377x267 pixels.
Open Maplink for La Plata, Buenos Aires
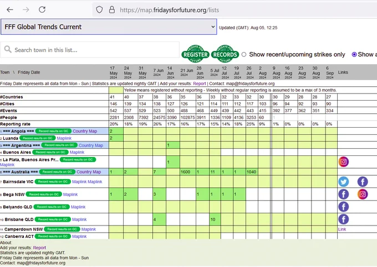click(x=7, y=165)
